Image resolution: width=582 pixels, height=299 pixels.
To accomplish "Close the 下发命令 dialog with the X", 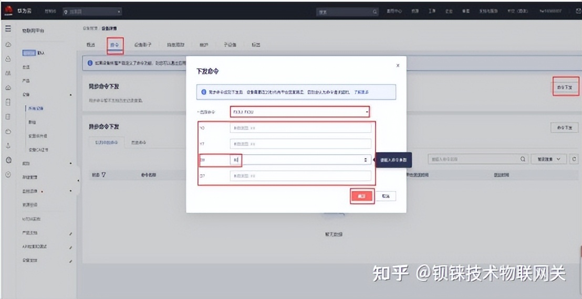I will coord(398,65).
